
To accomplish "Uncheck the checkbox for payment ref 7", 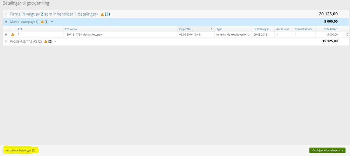I will [x=6, y=35].
